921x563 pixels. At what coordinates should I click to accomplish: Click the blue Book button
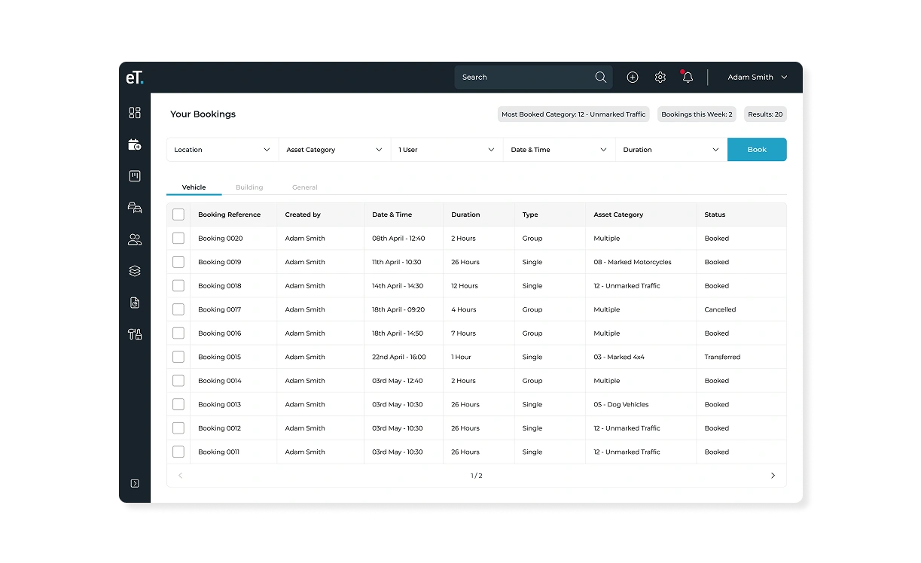(757, 150)
